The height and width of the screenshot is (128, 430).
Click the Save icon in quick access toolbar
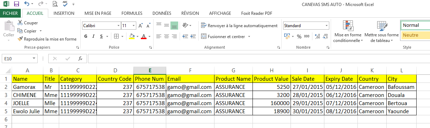16,4
